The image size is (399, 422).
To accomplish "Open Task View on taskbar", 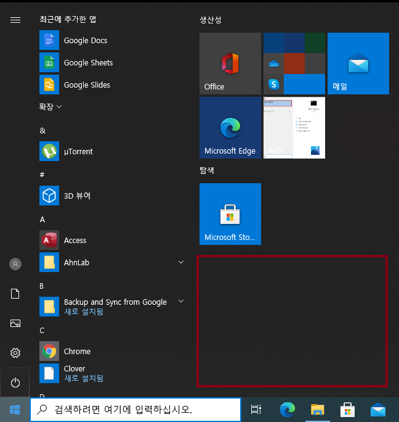I will (x=256, y=410).
